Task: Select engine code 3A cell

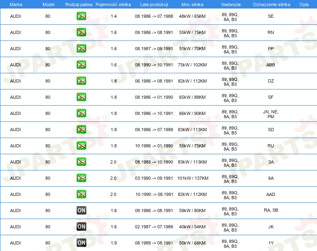Action: click(x=271, y=162)
